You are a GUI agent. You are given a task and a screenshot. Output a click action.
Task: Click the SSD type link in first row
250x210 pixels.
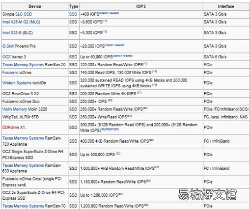[x=73, y=14]
